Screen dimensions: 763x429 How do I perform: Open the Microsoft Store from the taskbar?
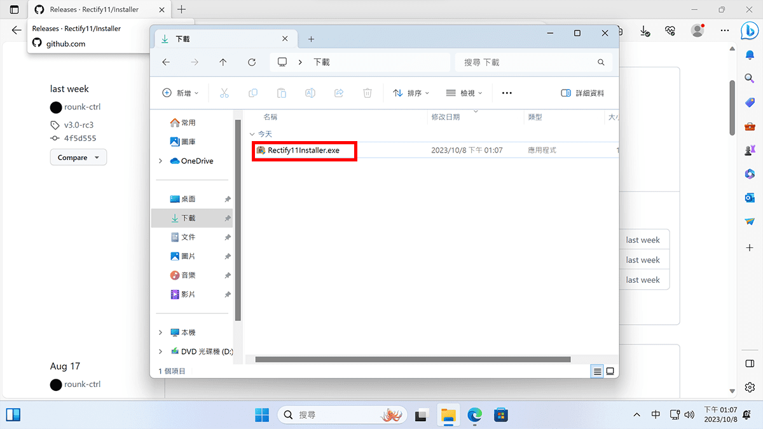(x=501, y=414)
